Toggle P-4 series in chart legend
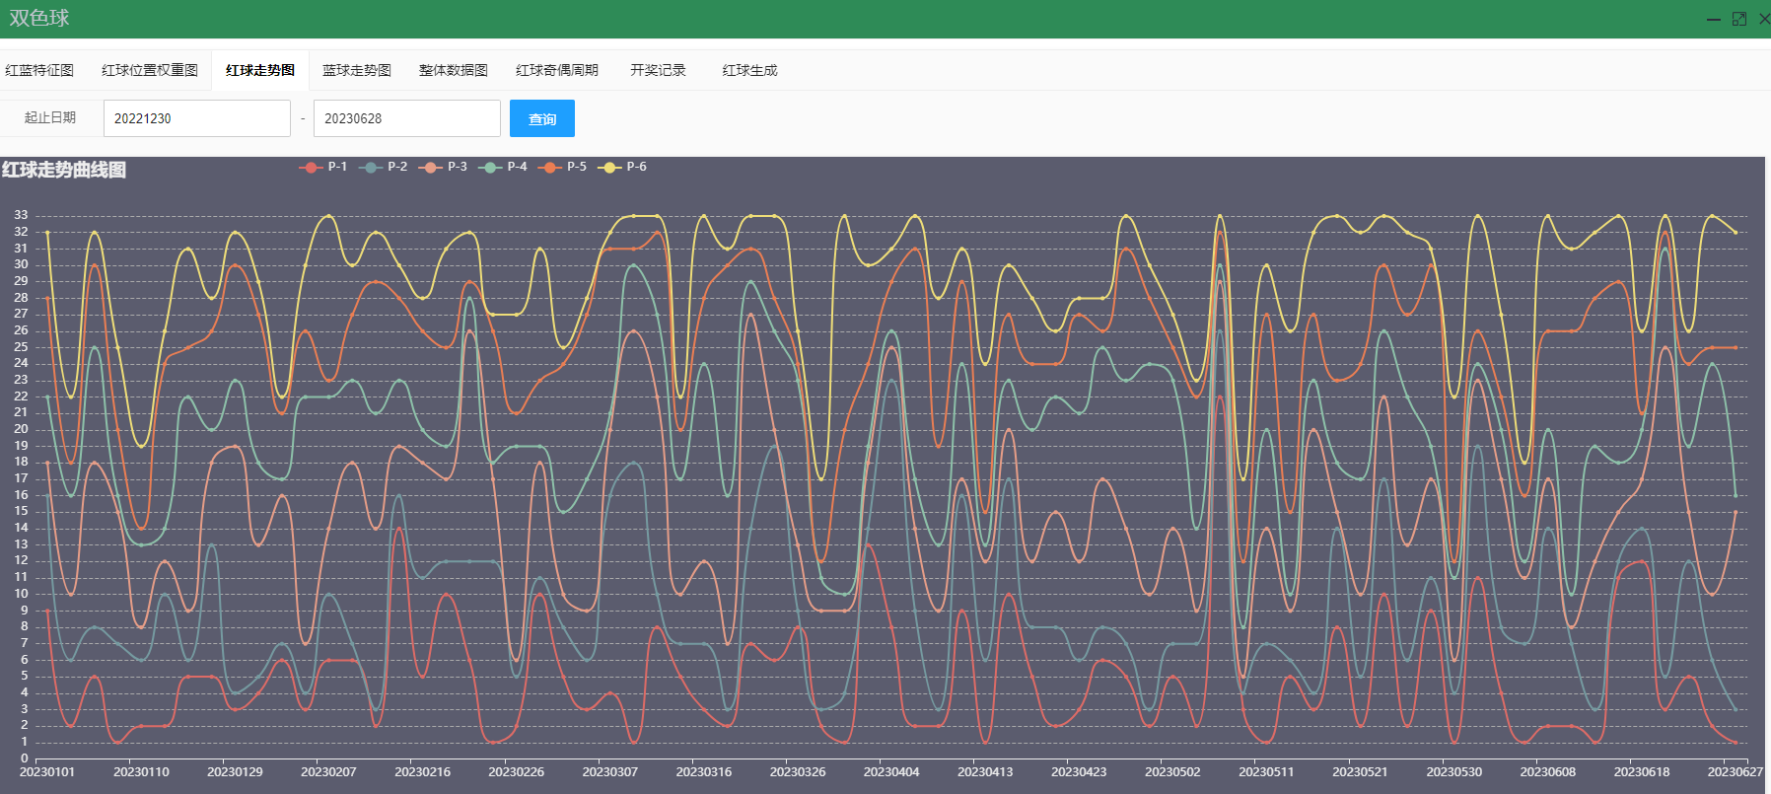 [503, 167]
